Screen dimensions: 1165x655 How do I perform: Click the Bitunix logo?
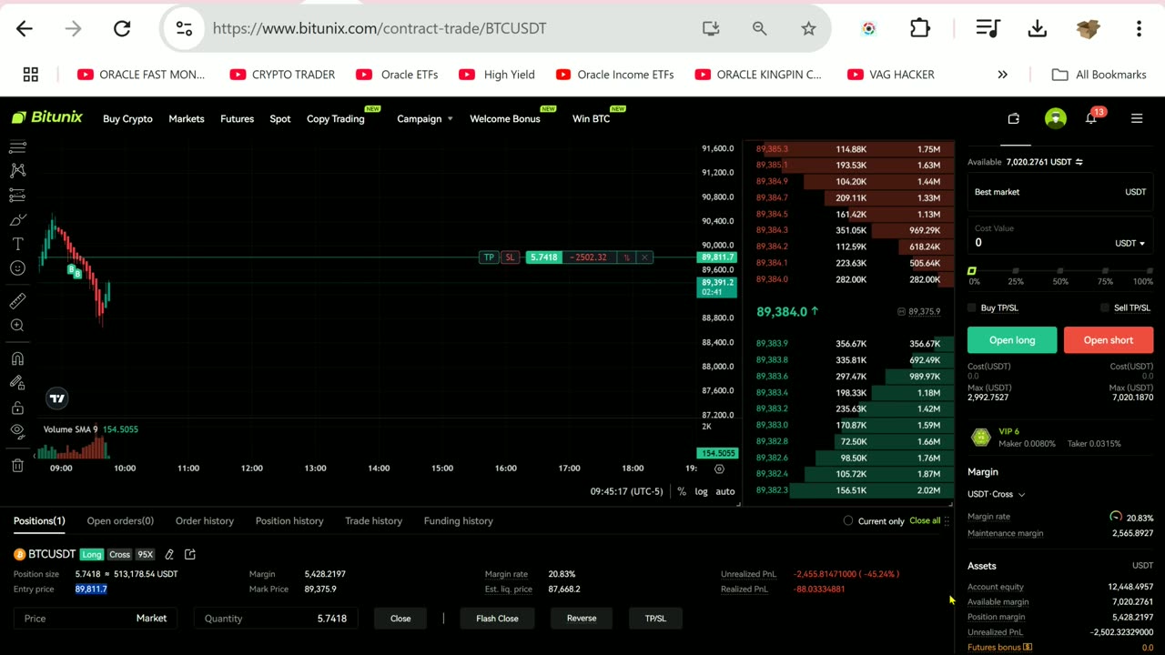pos(47,117)
